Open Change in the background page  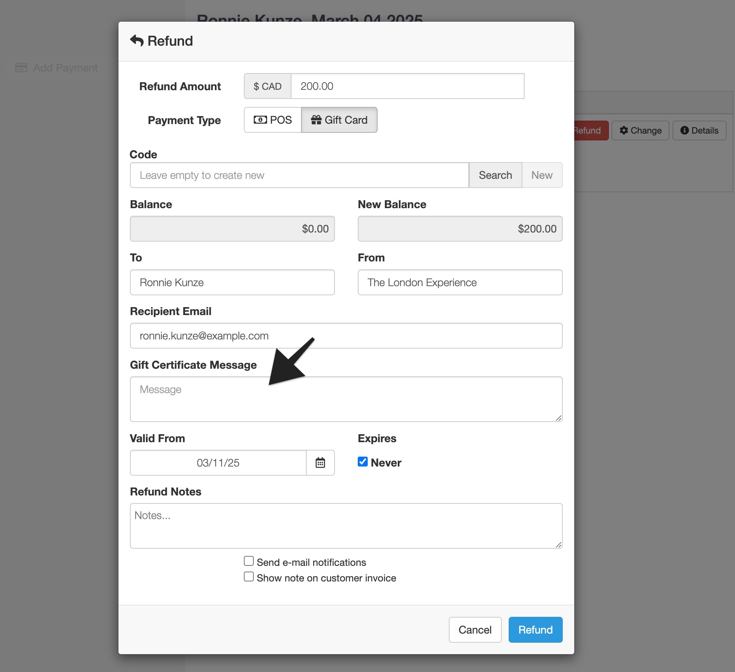pyautogui.click(x=641, y=131)
